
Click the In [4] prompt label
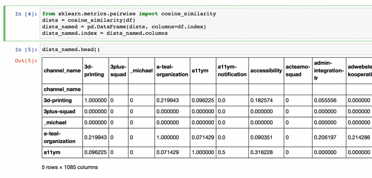tap(26, 14)
